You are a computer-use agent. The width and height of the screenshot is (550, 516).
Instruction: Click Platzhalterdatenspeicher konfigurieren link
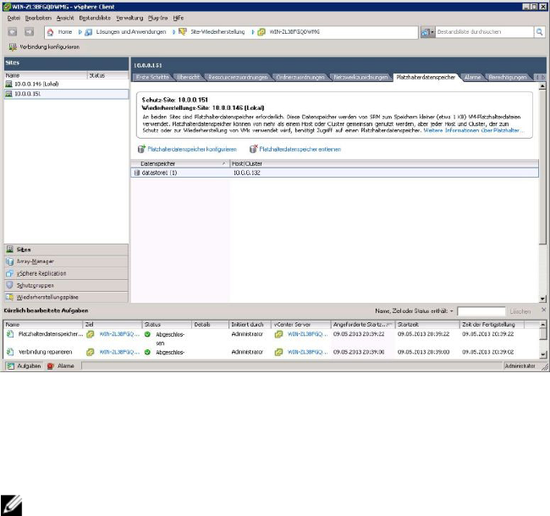coord(192,150)
